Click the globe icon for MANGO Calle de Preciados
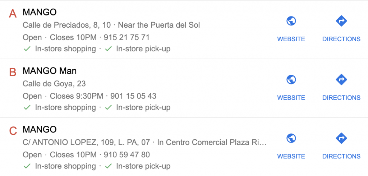Screen dimensions: 368x176 click(x=291, y=21)
